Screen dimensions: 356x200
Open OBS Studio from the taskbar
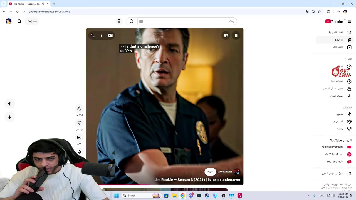[x=223, y=196]
